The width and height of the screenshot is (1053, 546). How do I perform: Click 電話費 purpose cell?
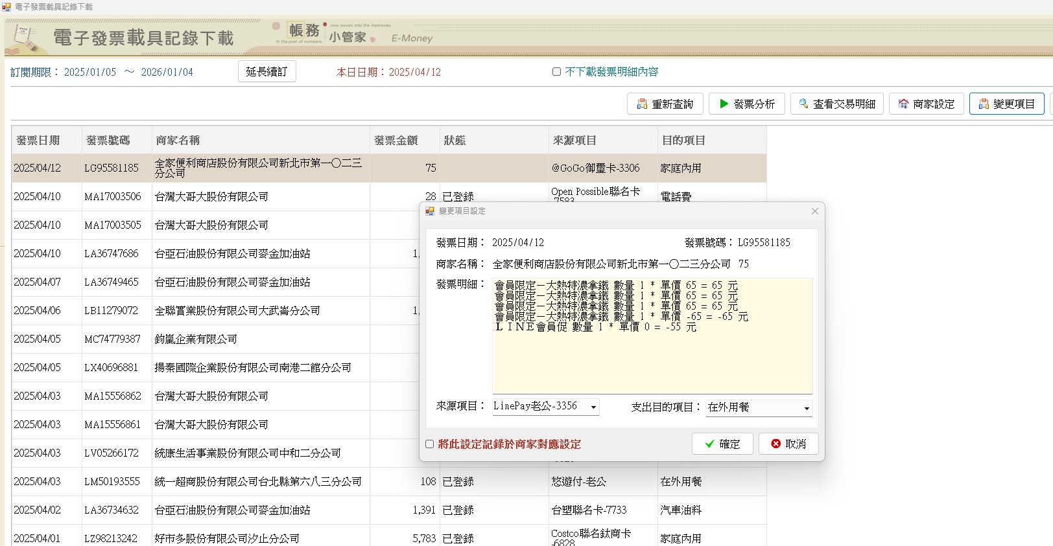pyautogui.click(x=712, y=196)
